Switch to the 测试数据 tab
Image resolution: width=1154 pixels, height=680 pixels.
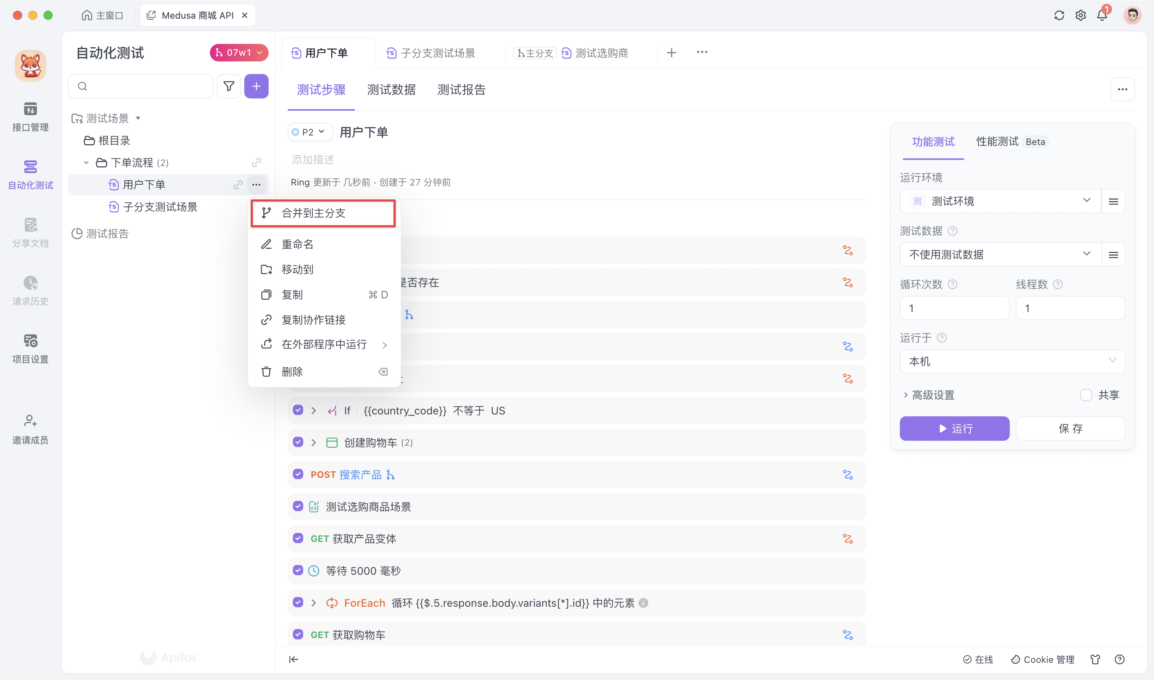point(391,90)
